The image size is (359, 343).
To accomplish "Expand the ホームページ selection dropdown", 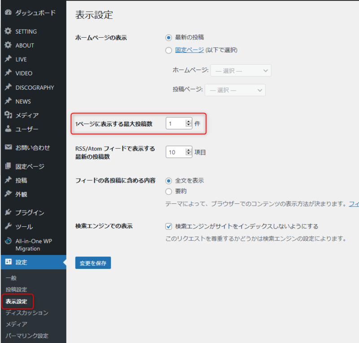I will tap(241, 70).
